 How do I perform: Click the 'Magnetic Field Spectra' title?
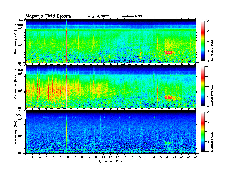coord(48,16)
